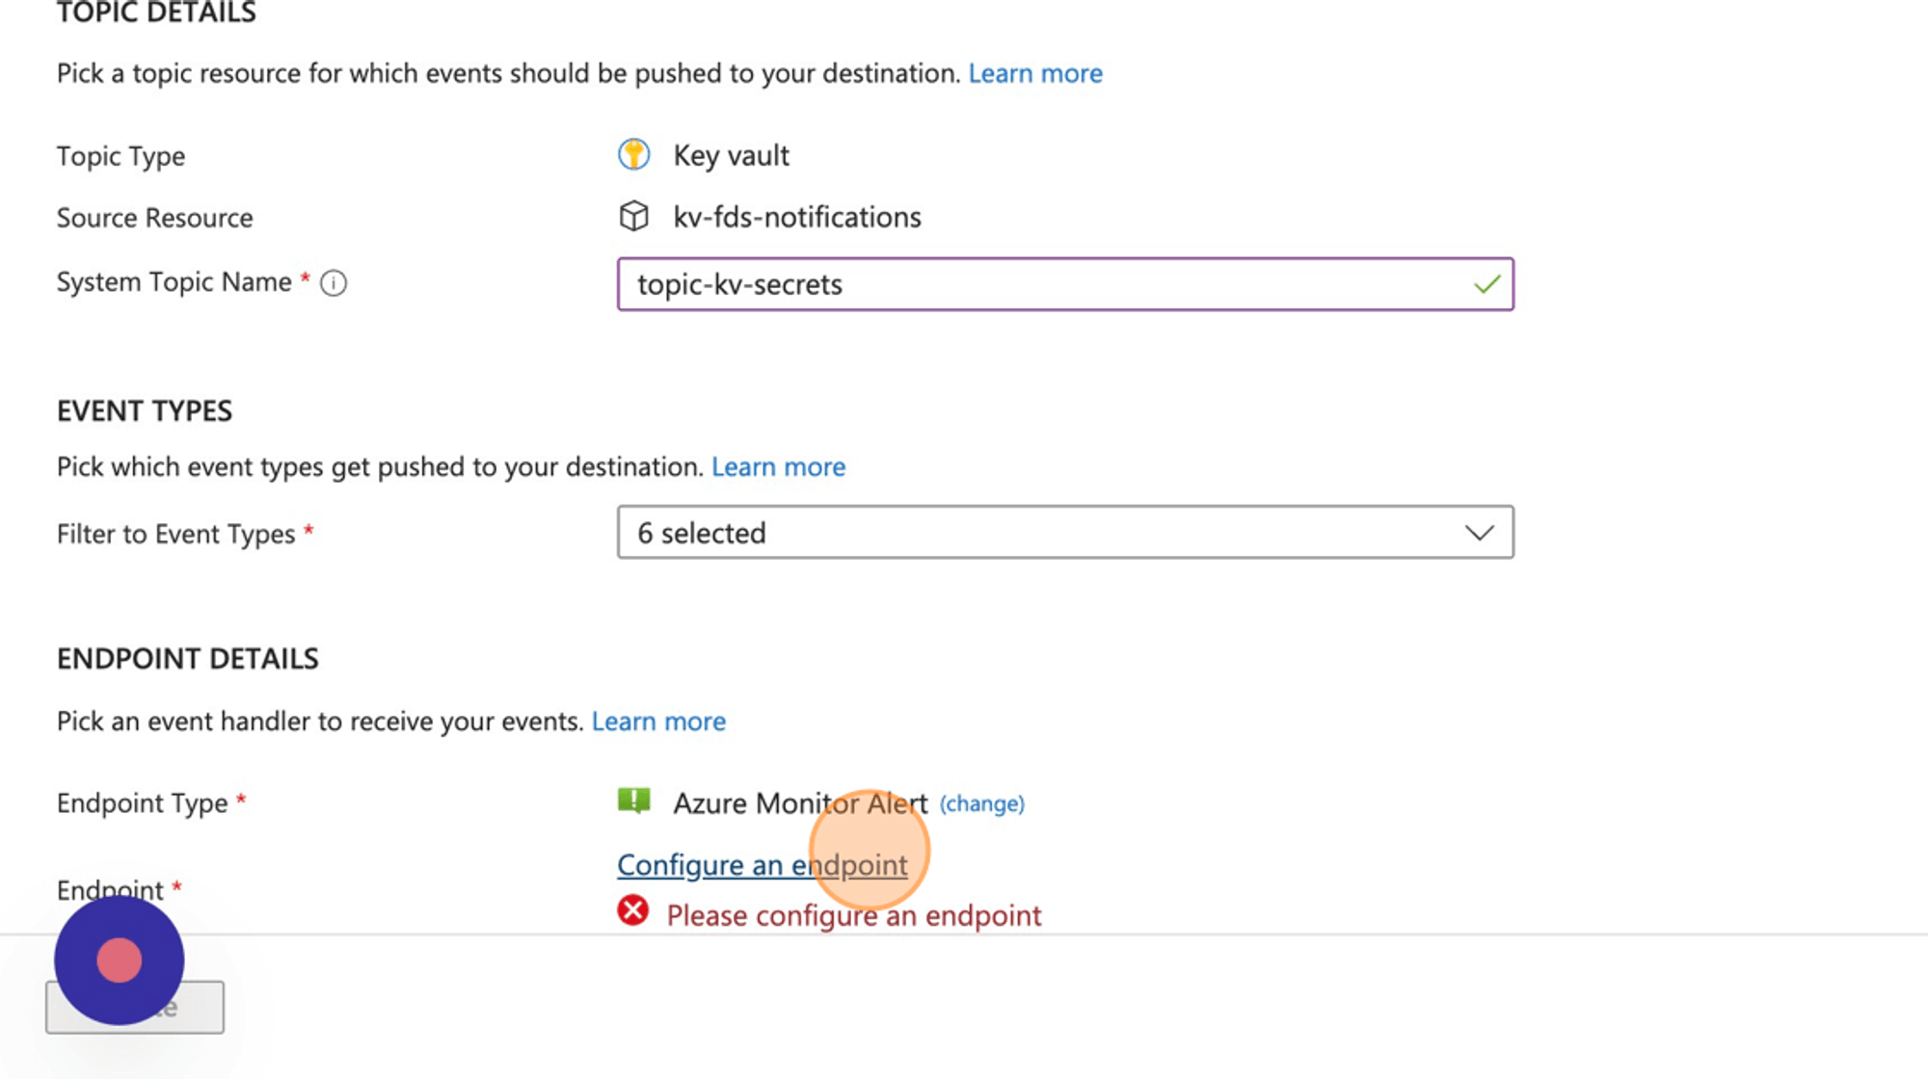This screenshot has width=1928, height=1079.
Task: Click the Azure Monitor Alert icon
Action: (x=633, y=801)
